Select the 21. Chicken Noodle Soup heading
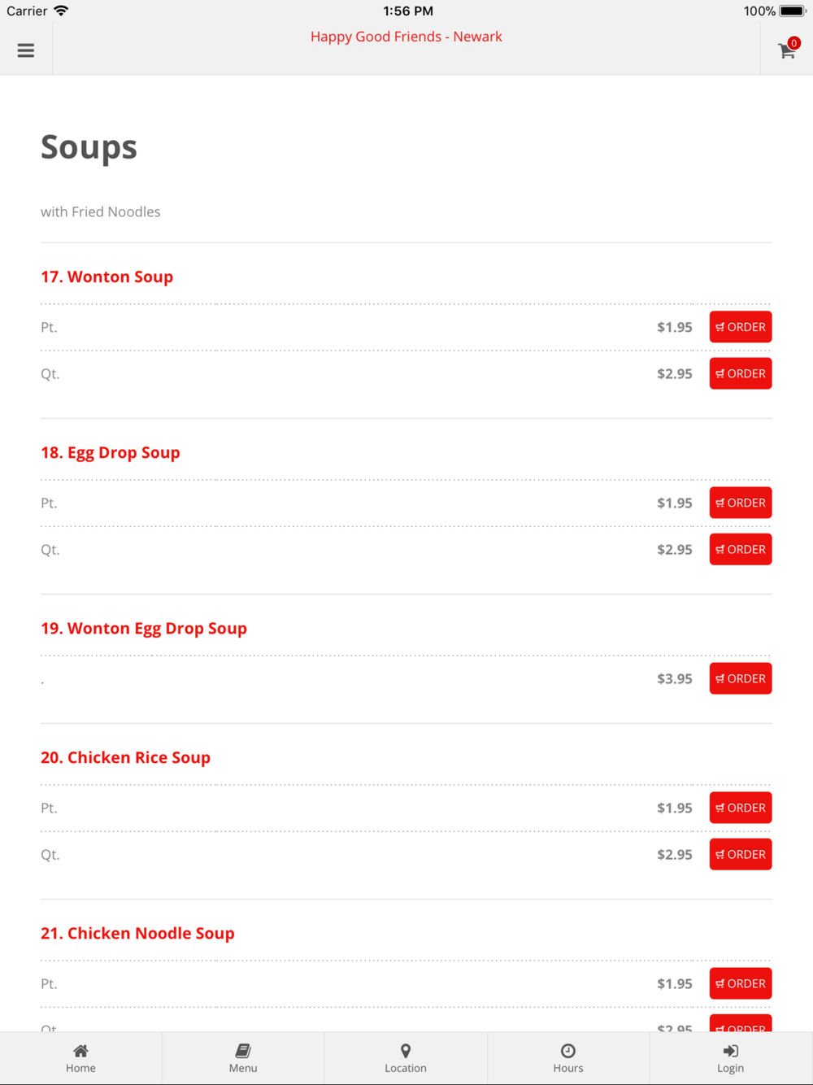This screenshot has height=1085, width=813. 137,933
